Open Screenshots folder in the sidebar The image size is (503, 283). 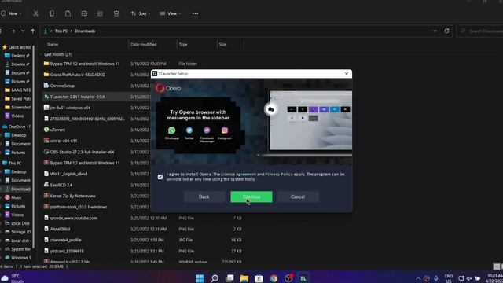(18, 107)
